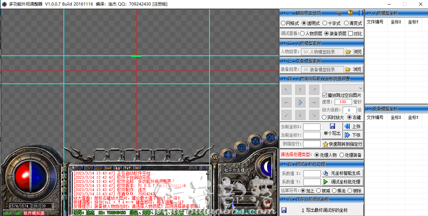Click the third chat toolbar icon
The height and width of the screenshot is (216, 428).
(x=98, y=168)
